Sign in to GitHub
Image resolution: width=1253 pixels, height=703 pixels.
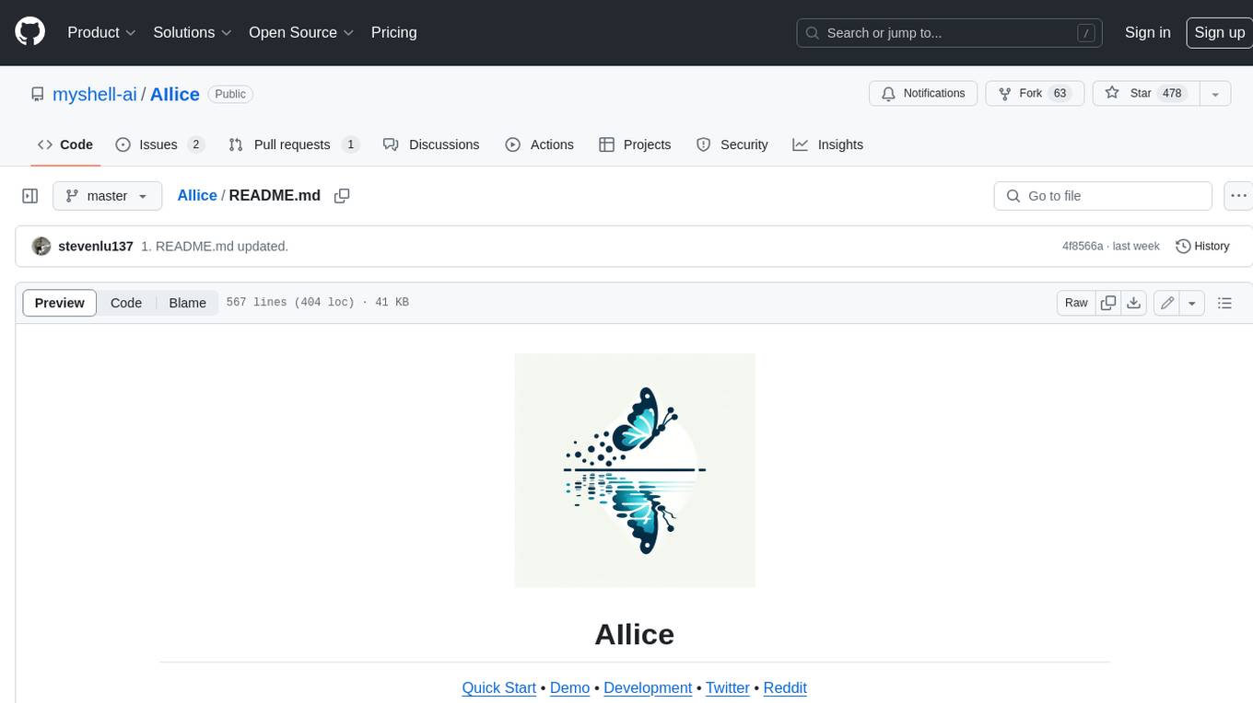pyautogui.click(x=1147, y=32)
